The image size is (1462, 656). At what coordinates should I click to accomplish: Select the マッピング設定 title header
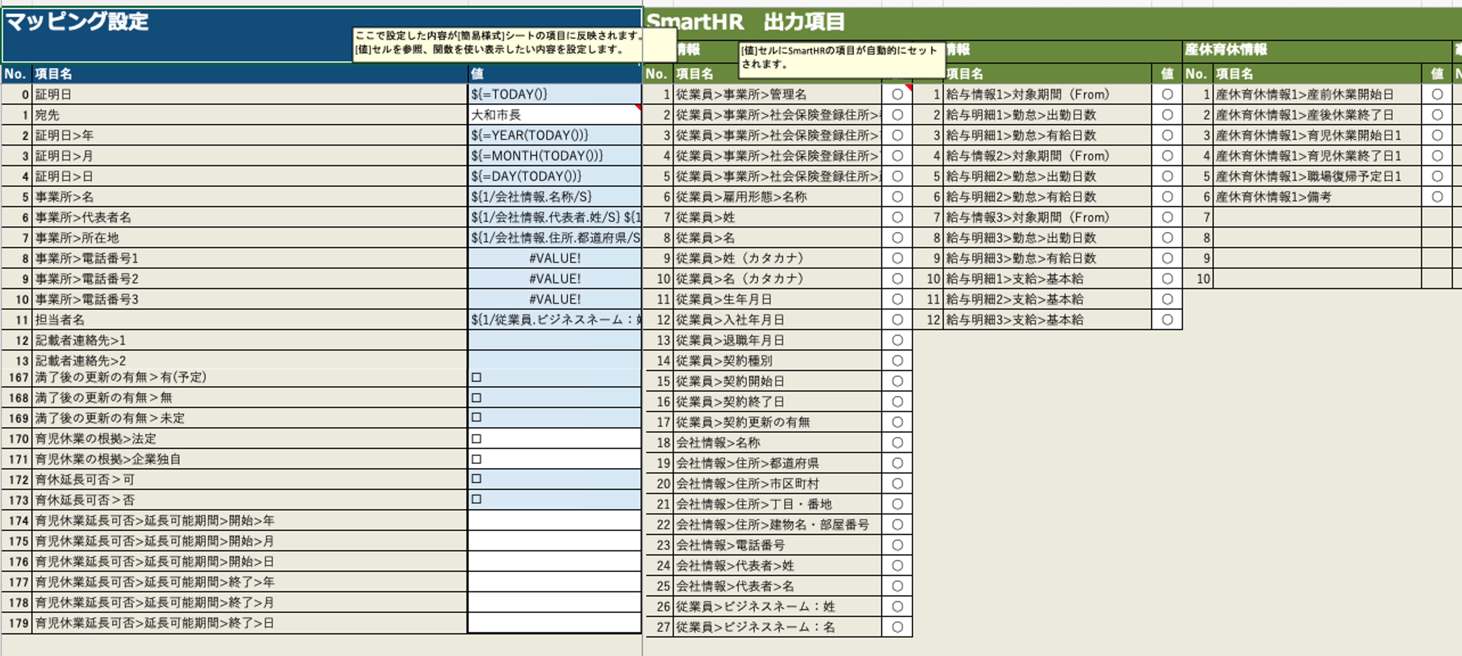point(77,22)
